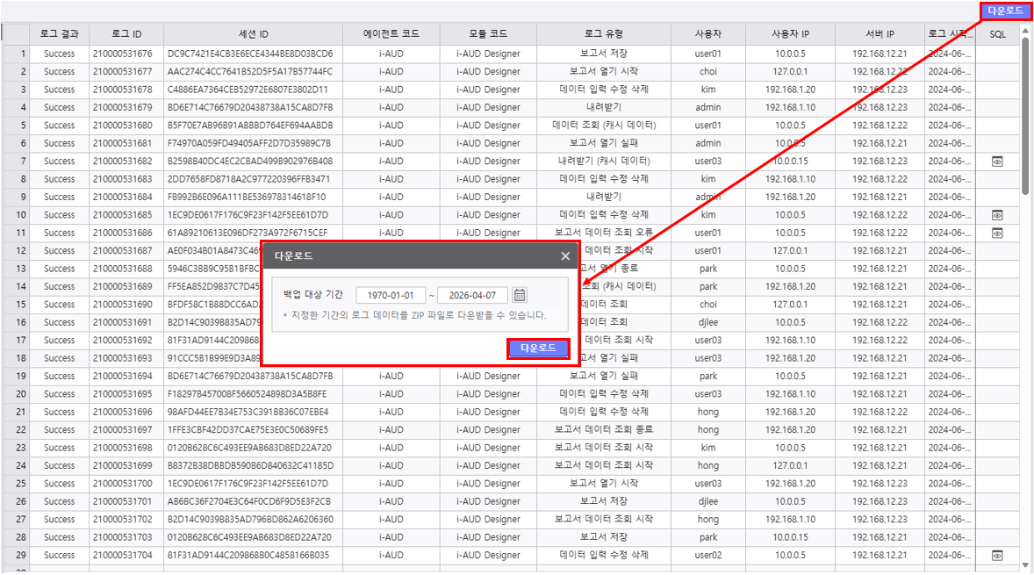
Task: Click 내려받기 (캐시 데이터) in row 7
Action: click(603, 161)
